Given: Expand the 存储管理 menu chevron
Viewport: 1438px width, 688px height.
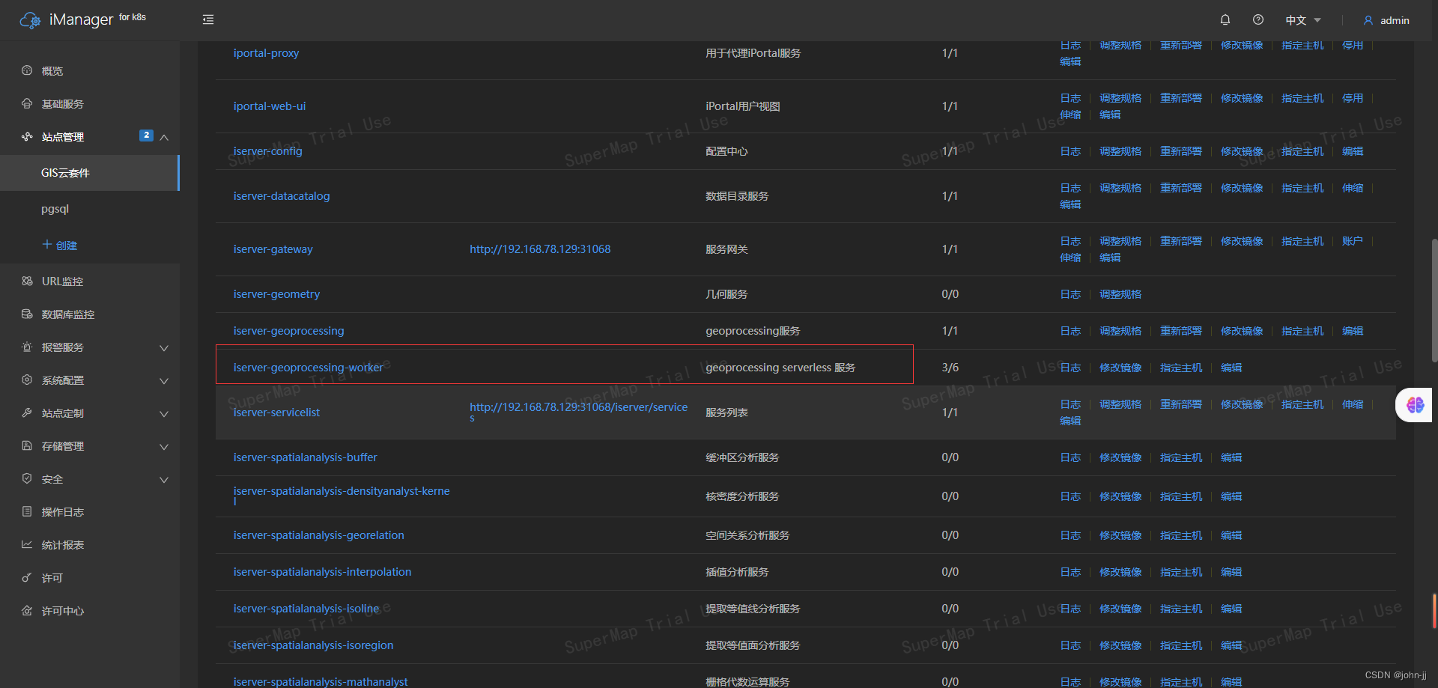Looking at the screenshot, I should click(164, 446).
